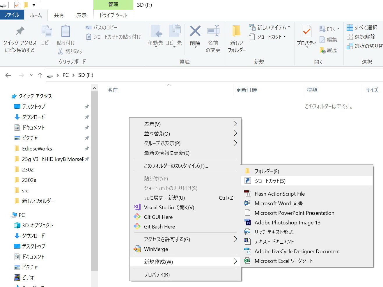Open recent locations dropdown beside forward arrow
383x287 pixels.
pos(31,75)
